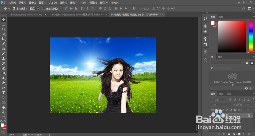Select the Crop tool

tap(3, 39)
